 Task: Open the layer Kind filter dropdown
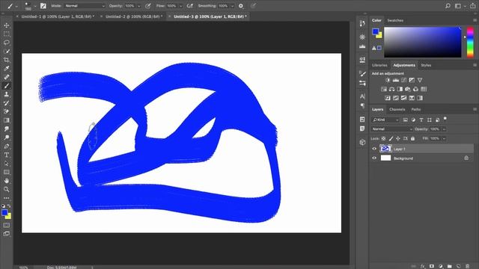click(385, 120)
